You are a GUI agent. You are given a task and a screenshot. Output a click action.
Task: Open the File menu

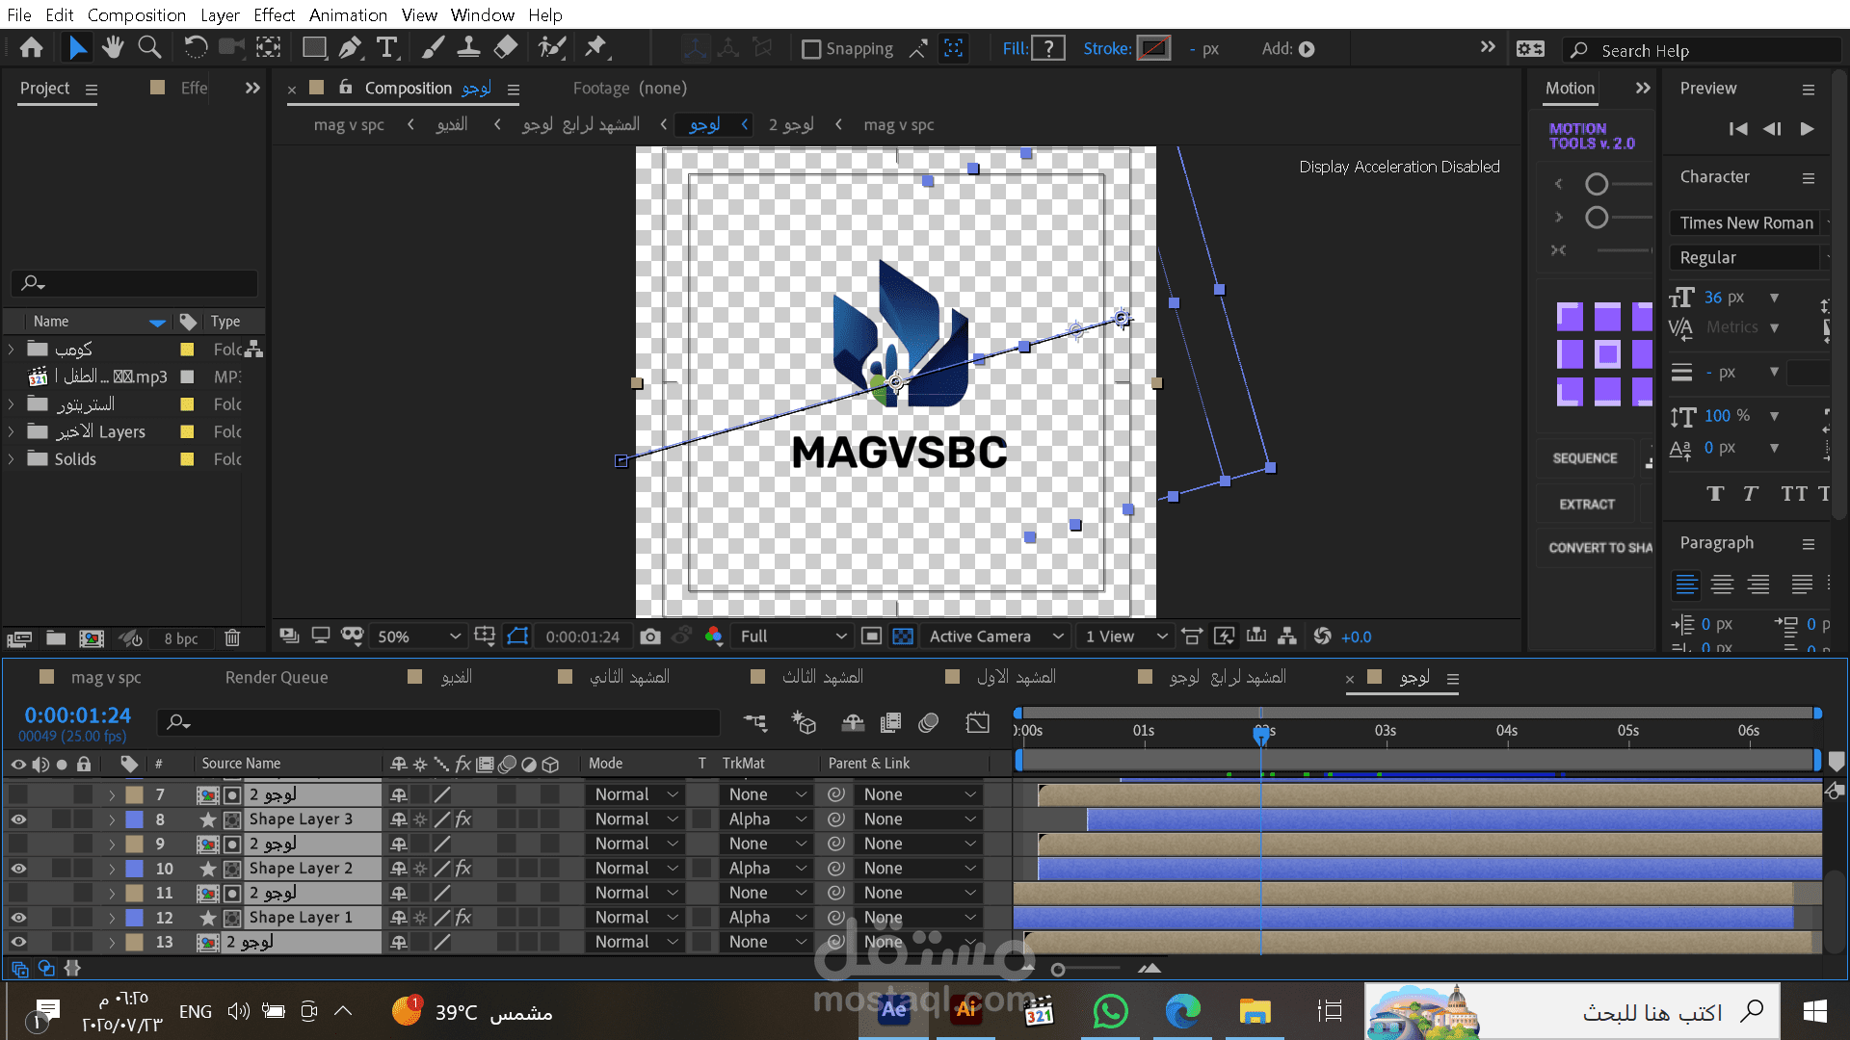point(19,15)
